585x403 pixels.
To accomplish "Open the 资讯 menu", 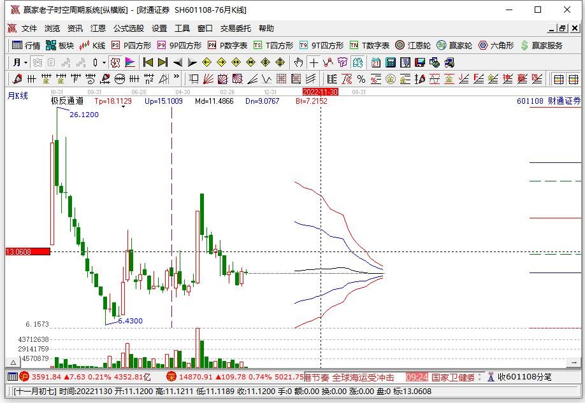I will 75,29.
